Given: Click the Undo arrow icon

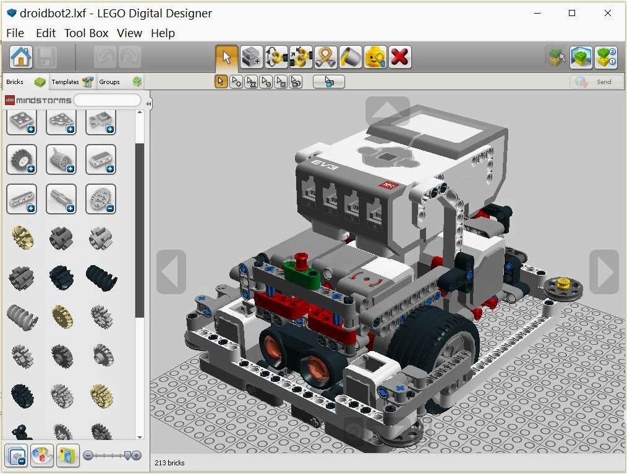Looking at the screenshot, I should [x=105, y=57].
